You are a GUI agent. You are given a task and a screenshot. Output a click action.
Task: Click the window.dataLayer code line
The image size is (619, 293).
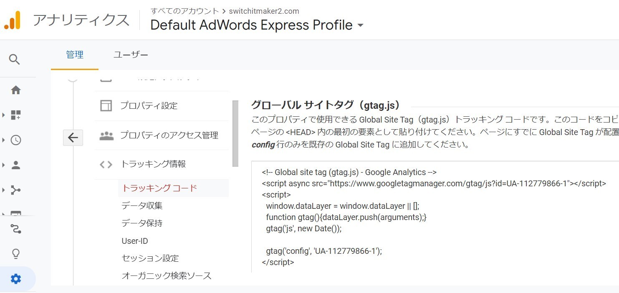[x=342, y=206]
